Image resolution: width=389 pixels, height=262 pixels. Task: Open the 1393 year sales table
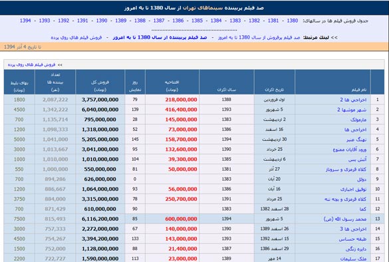(45, 21)
